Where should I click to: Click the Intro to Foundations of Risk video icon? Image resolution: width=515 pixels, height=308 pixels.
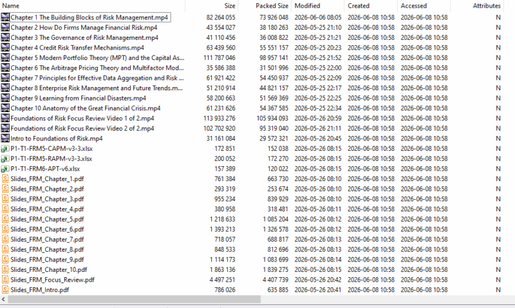pyautogui.click(x=5, y=139)
